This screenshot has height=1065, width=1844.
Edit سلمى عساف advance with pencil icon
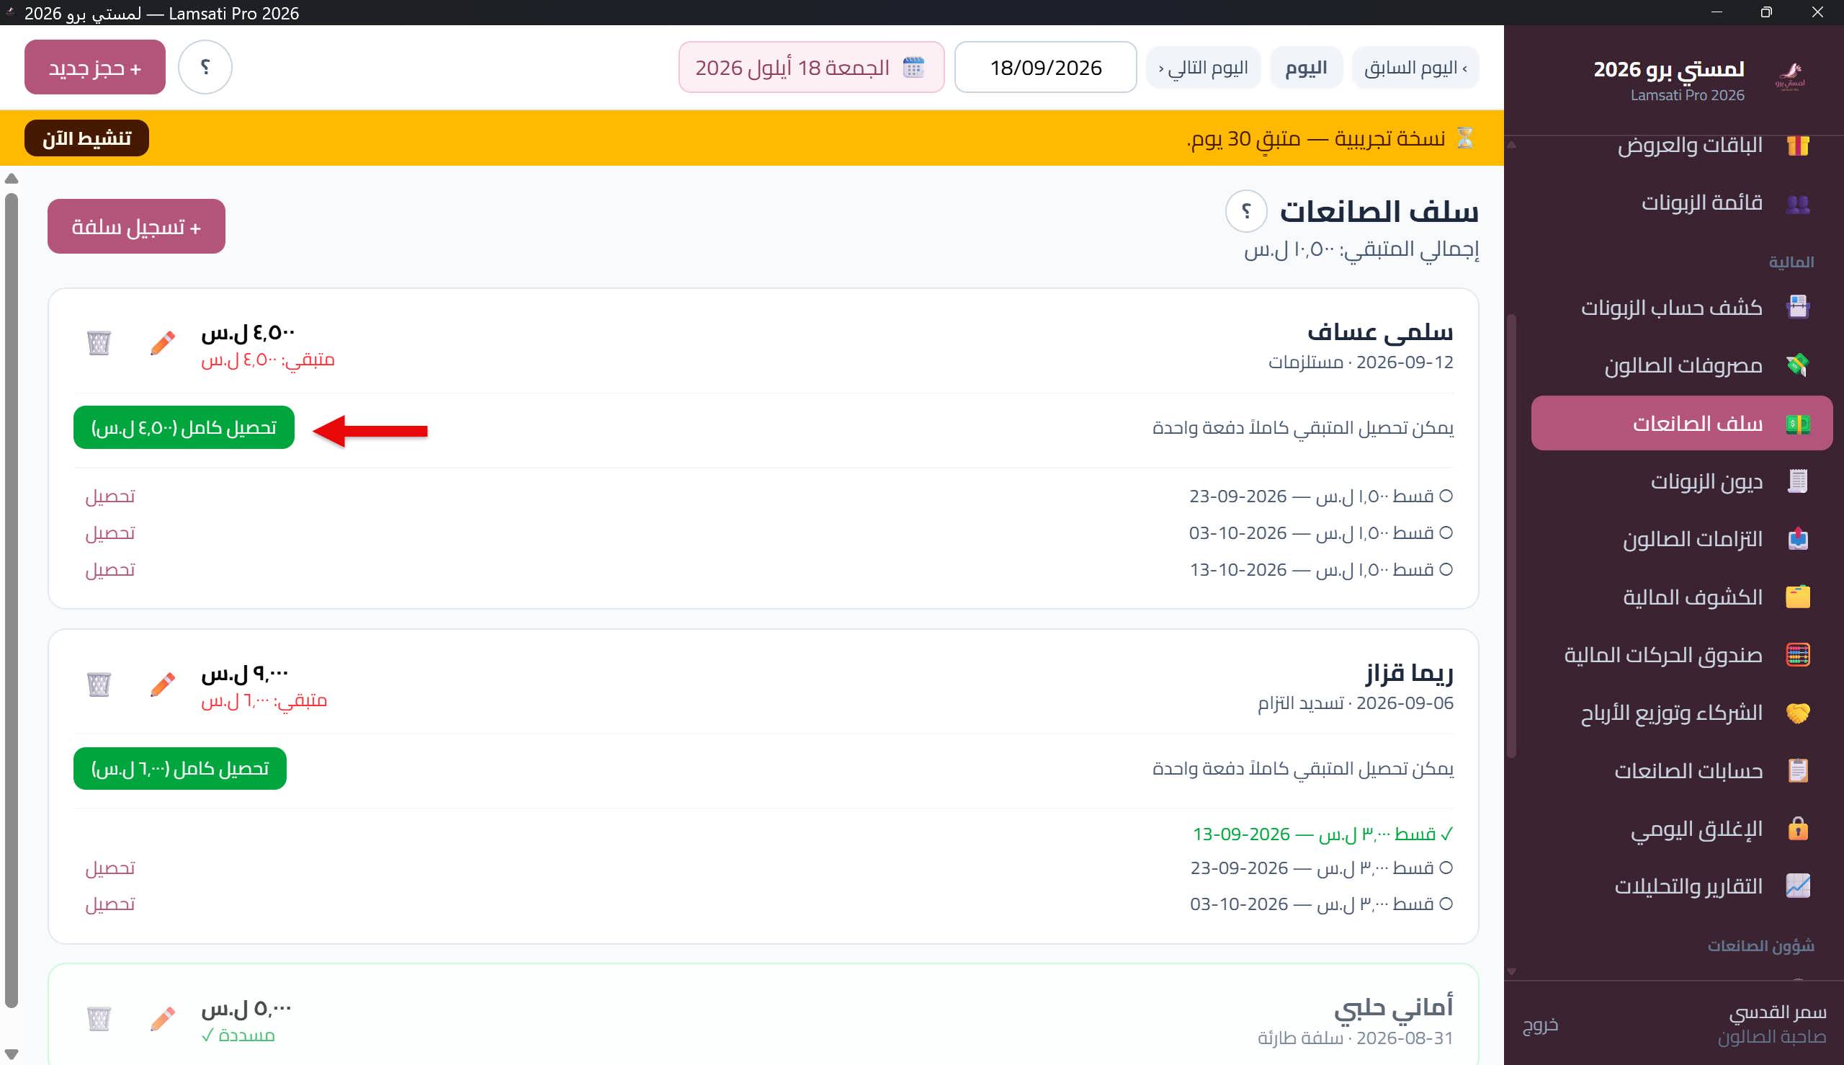(x=163, y=343)
